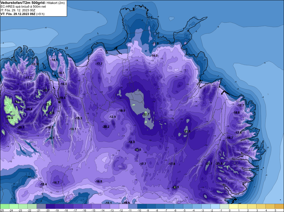Click the -23.3 temperature label
This screenshot has height=212, width=284.
point(48,105)
